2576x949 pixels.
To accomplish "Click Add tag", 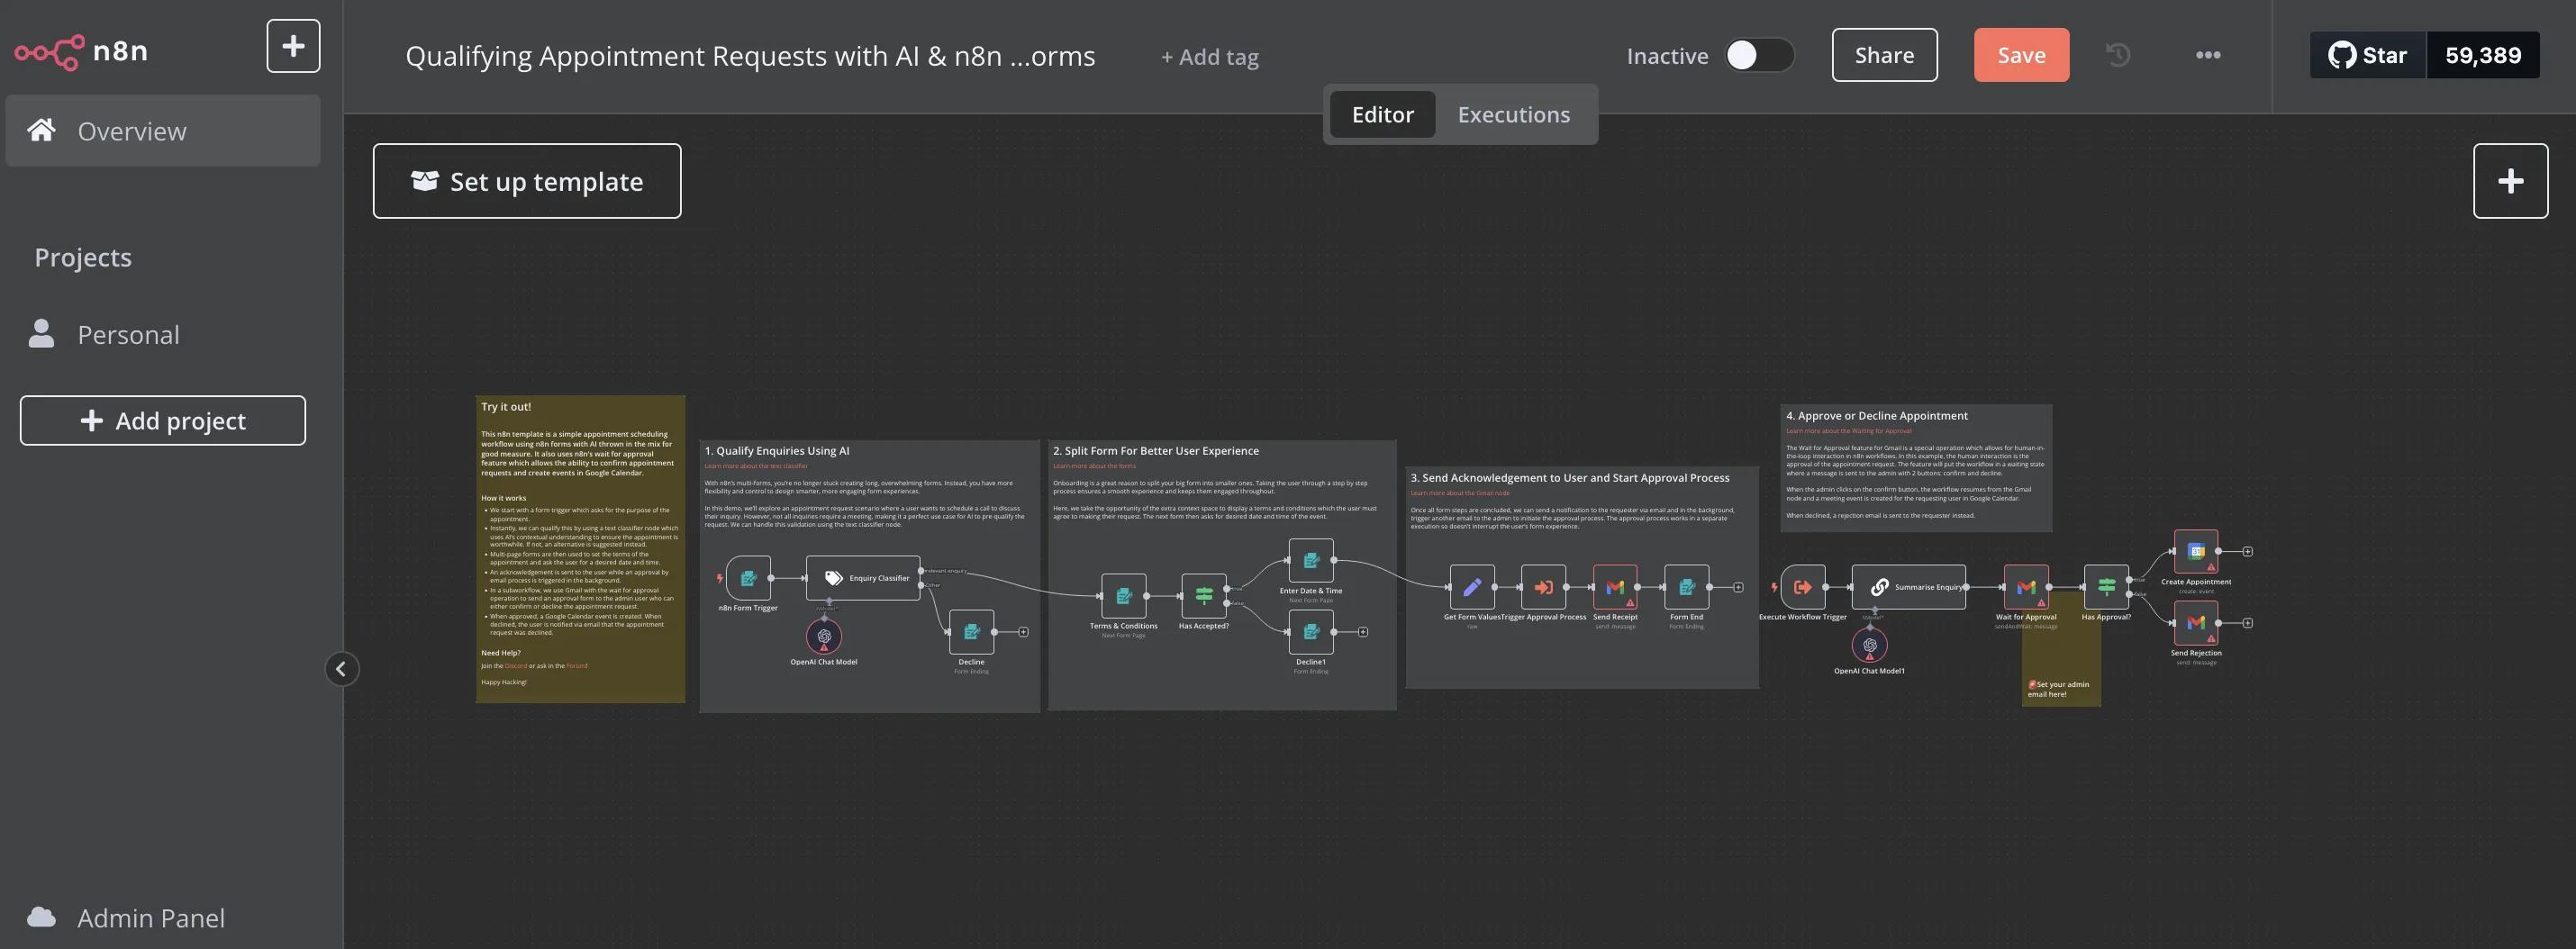I will (x=1209, y=57).
